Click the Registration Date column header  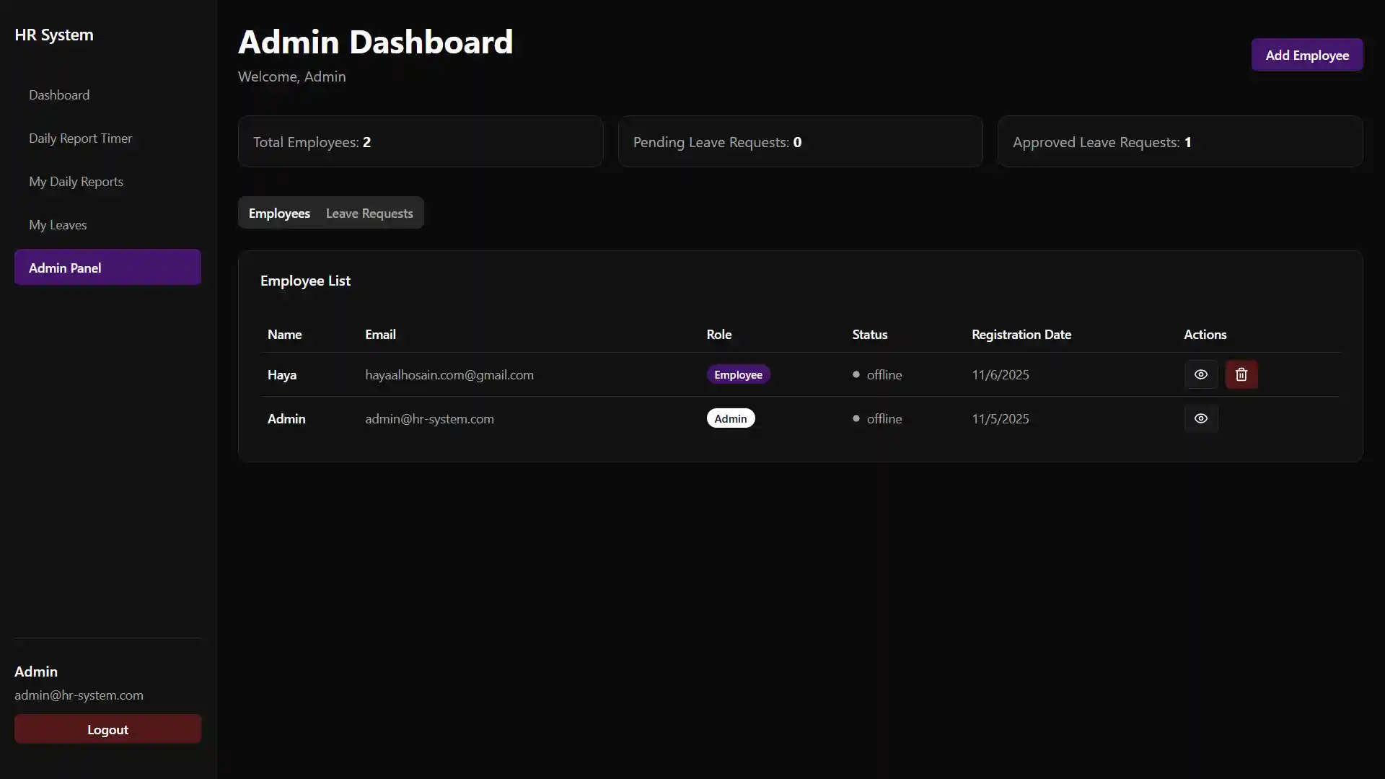tap(1021, 334)
